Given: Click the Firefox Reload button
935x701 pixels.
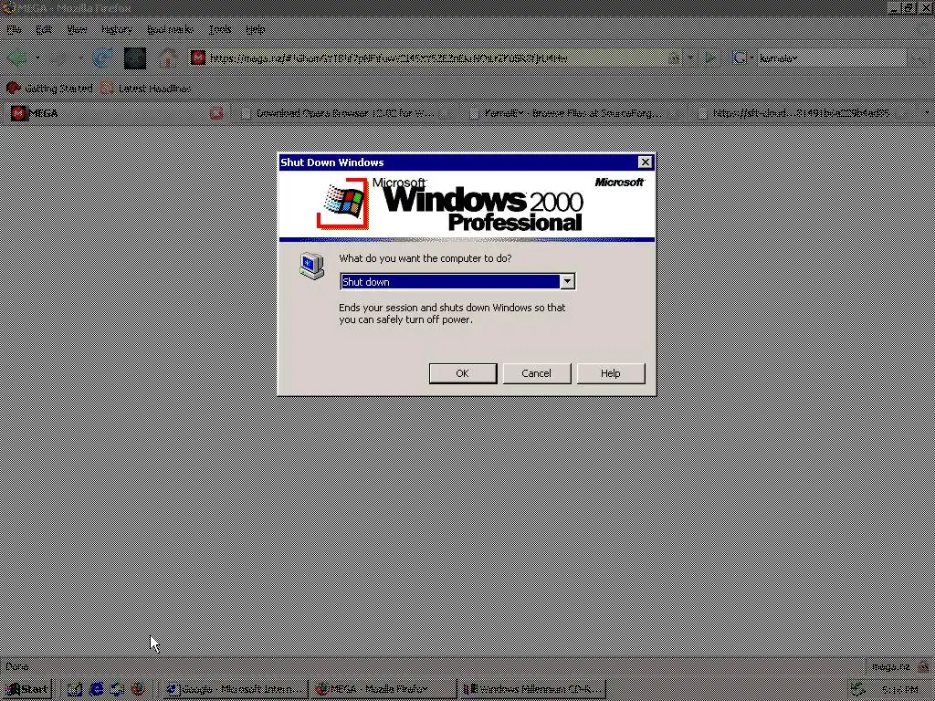Looking at the screenshot, I should click(x=102, y=58).
